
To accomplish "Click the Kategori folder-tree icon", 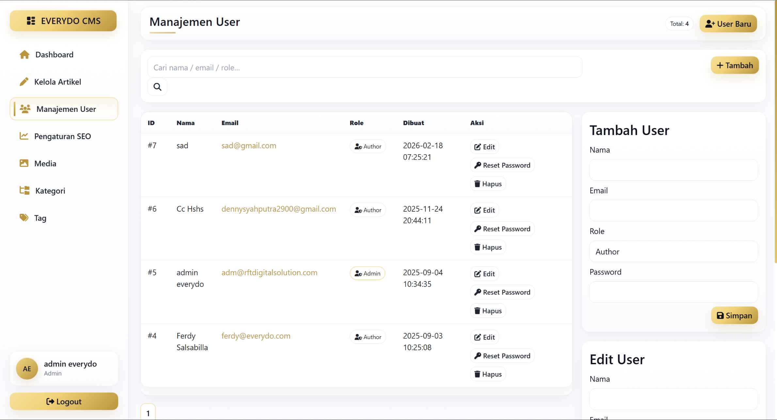I will click(24, 190).
